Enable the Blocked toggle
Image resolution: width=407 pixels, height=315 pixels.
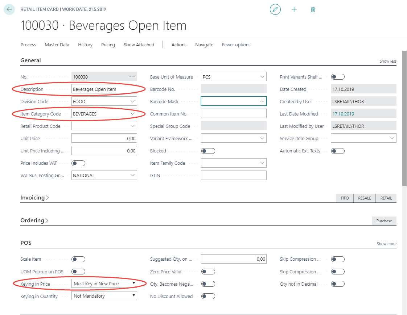click(208, 151)
